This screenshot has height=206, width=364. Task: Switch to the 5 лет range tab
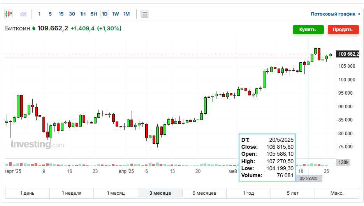pyautogui.click(x=293, y=193)
